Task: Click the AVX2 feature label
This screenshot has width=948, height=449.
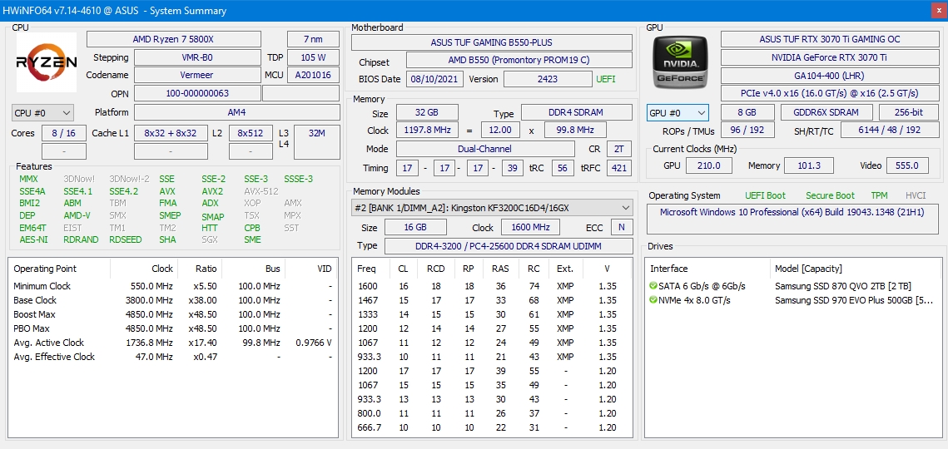Action: [x=212, y=191]
